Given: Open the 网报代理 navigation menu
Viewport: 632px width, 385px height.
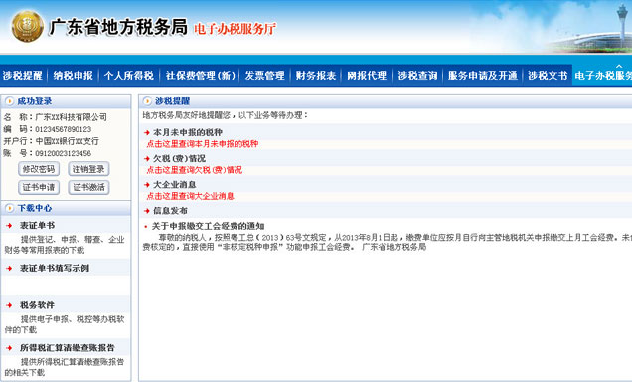Looking at the screenshot, I should 367,76.
